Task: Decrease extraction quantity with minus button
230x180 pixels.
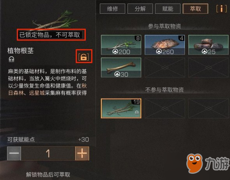Action: [x=14, y=154]
